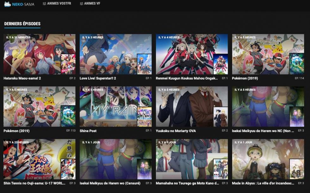Click Love Live Superstar small poster cover
Image resolution: width=310 pixels, height=193 pixels.
144,64
